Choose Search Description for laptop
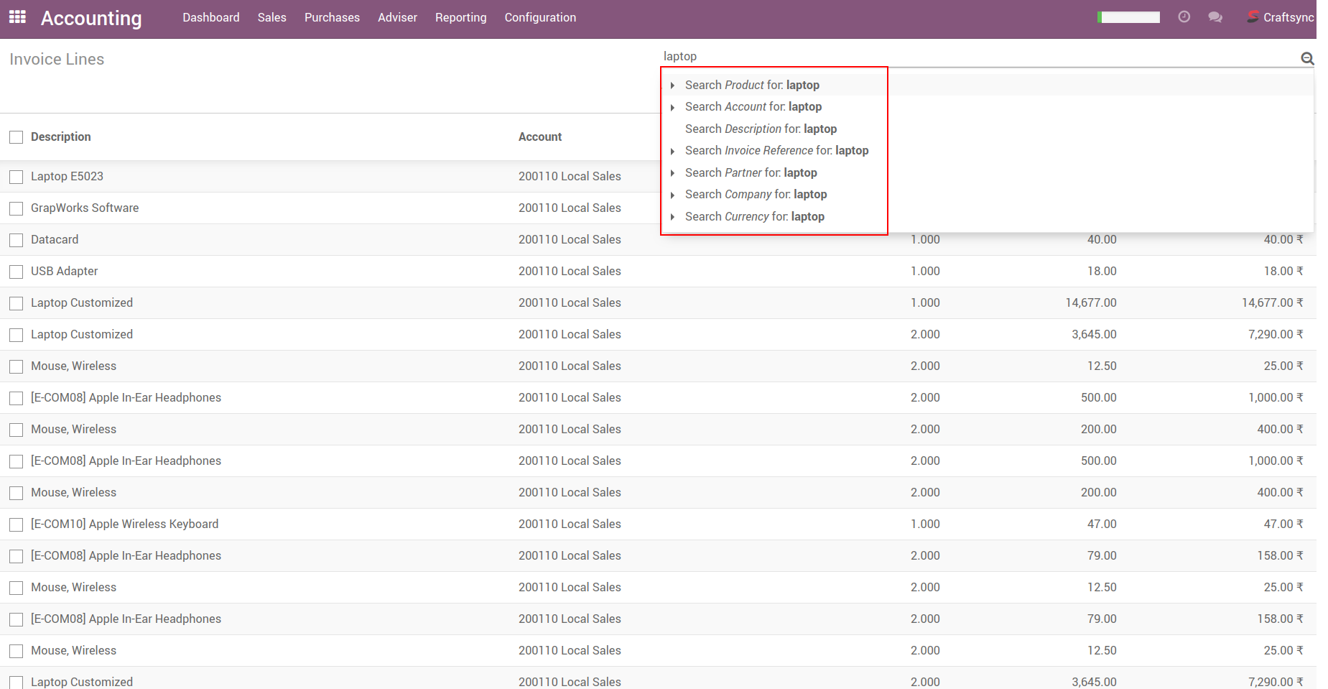This screenshot has width=1328, height=689. coord(761,129)
